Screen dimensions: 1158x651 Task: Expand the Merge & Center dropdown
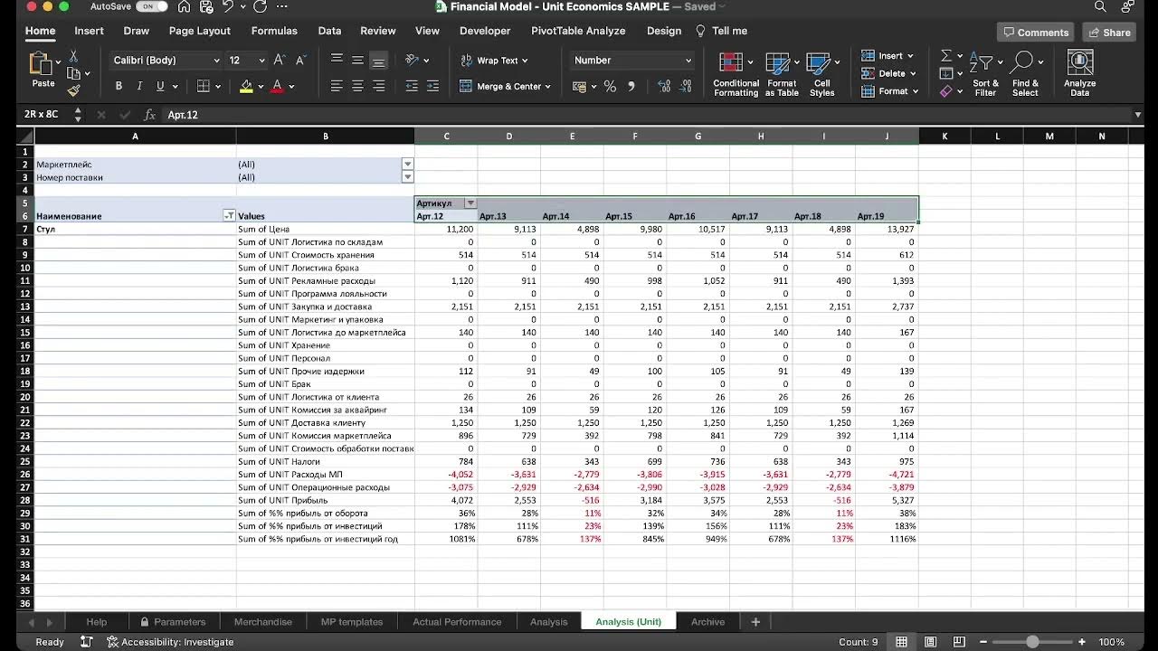[x=548, y=87]
